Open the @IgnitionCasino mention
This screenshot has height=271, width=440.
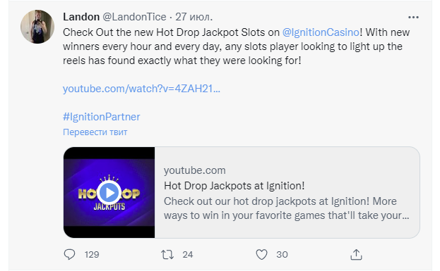(x=321, y=32)
